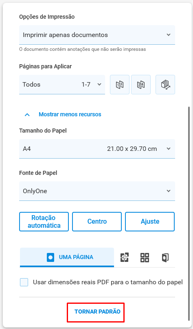Click TORNAR PADRÃO button
Viewport: 193px width, 329px height.
[97, 312]
